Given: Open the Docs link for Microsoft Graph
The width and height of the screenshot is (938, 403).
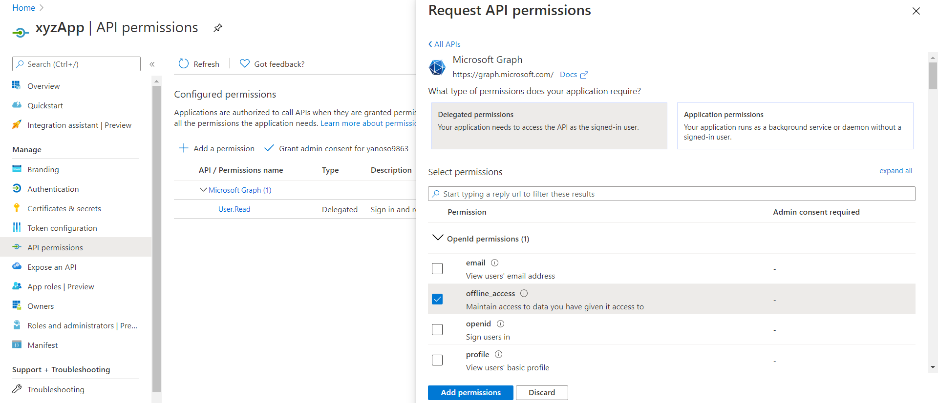Looking at the screenshot, I should 568,75.
